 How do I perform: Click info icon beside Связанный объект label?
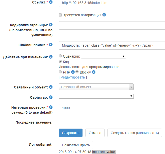coord(51,87)
